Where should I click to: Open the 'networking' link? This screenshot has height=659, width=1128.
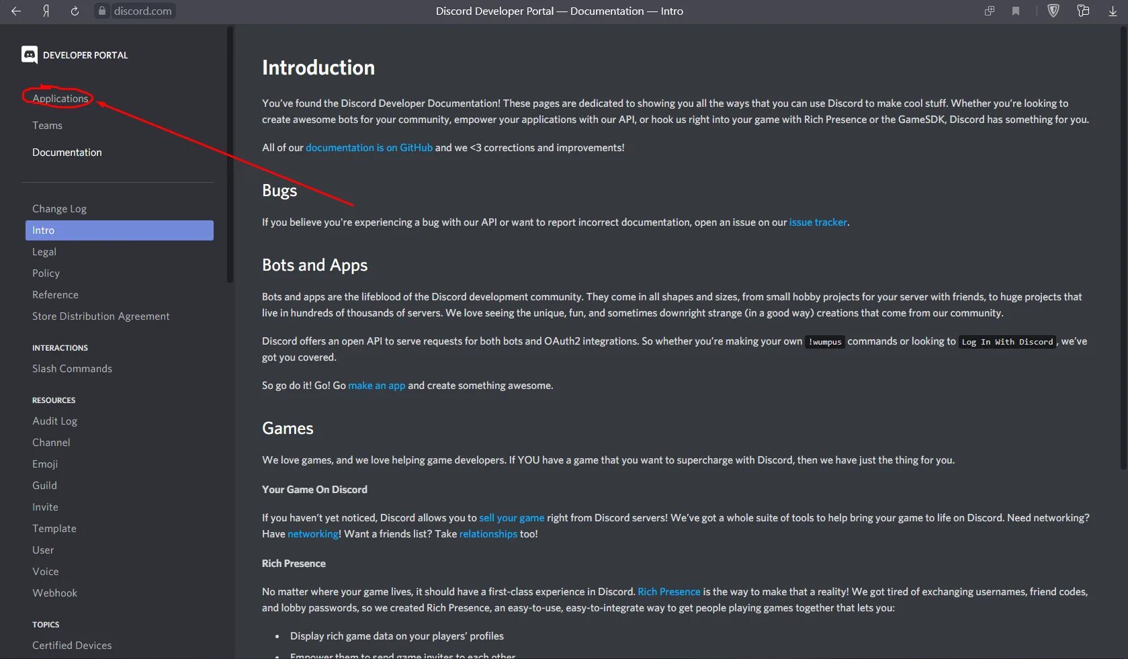coord(313,534)
